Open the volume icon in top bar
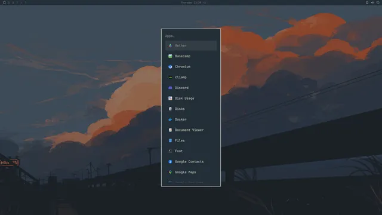Screen dimensions: 382x215 click(372, 2)
